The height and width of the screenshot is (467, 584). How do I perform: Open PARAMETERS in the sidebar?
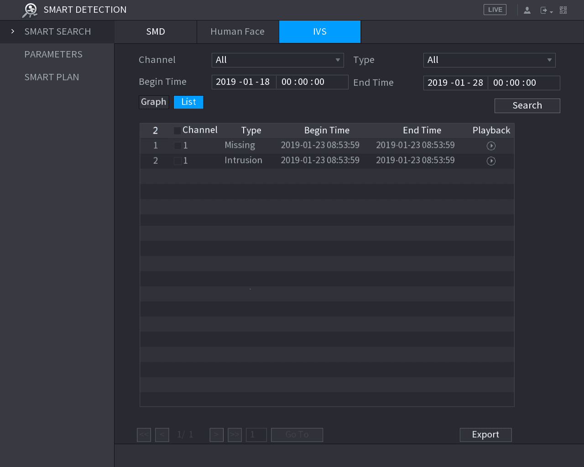pos(53,54)
